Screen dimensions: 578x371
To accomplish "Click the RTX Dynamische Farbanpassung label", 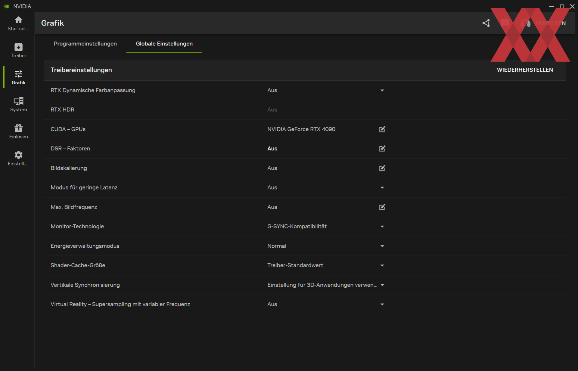I will pyautogui.click(x=93, y=90).
